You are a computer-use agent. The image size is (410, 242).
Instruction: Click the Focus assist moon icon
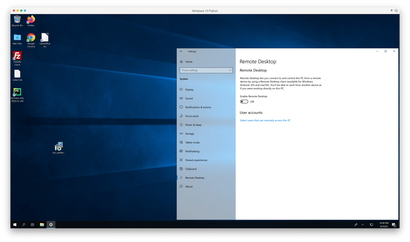pyautogui.click(x=181, y=116)
